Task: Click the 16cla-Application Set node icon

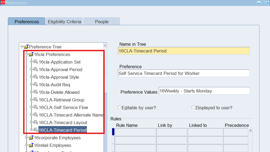Action: 36,62
